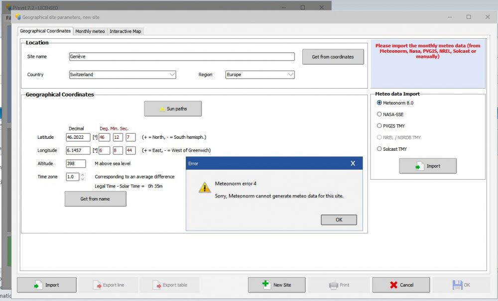Image resolution: width=498 pixels, height=301 pixels.
Task: Click the bottom-left Import button icon
Action: point(38,285)
